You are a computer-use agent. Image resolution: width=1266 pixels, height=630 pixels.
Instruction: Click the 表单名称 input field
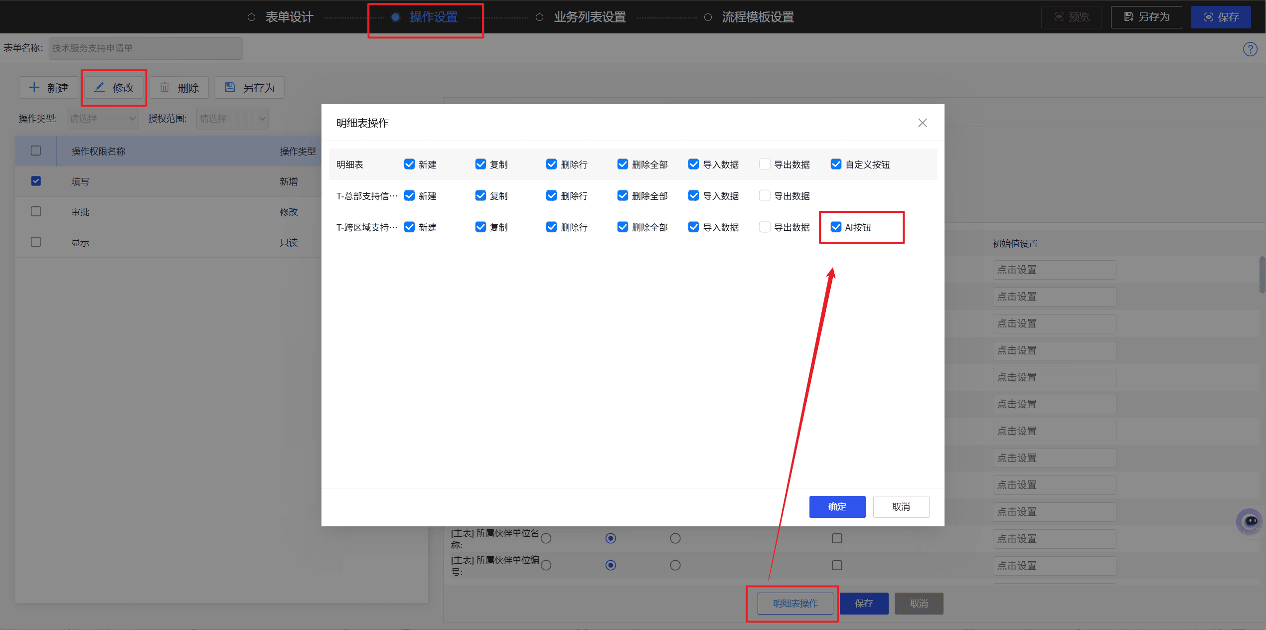pyautogui.click(x=146, y=48)
